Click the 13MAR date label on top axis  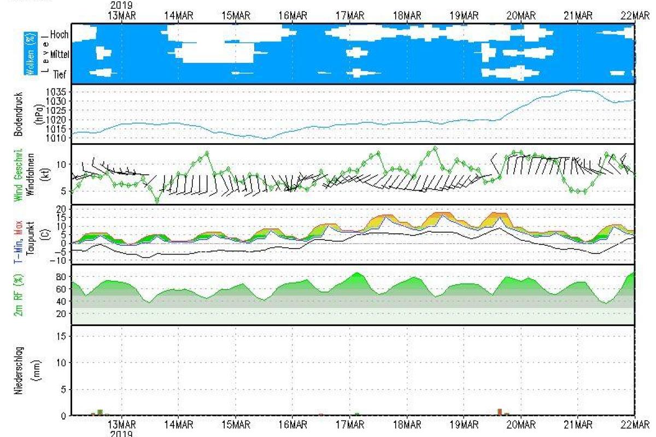(121, 16)
